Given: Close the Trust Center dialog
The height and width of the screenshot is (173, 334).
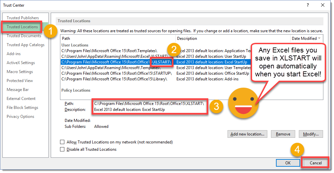Looking at the screenshot, I should pos(323,5).
